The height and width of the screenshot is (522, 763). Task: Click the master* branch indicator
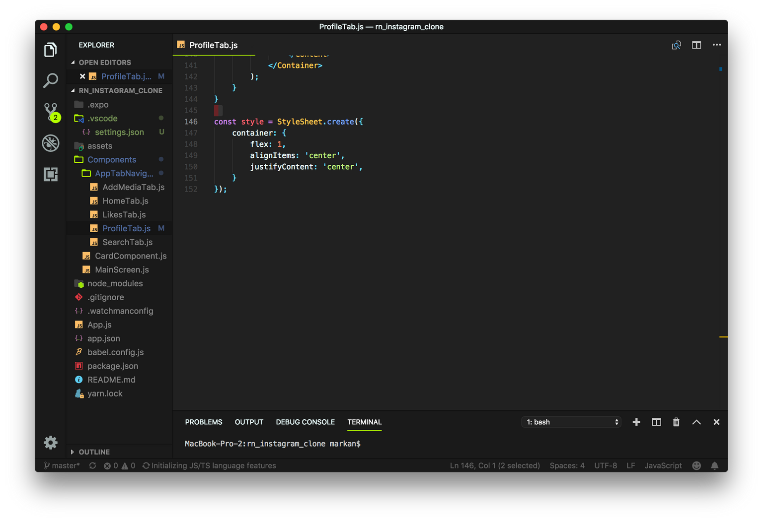click(62, 465)
